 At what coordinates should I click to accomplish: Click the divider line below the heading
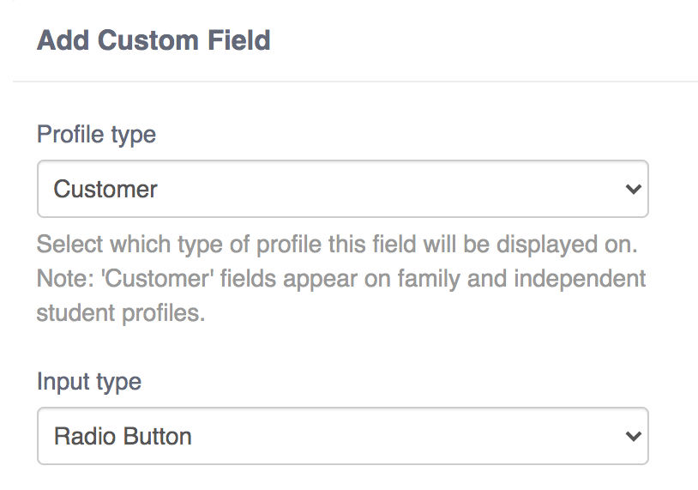click(x=355, y=82)
